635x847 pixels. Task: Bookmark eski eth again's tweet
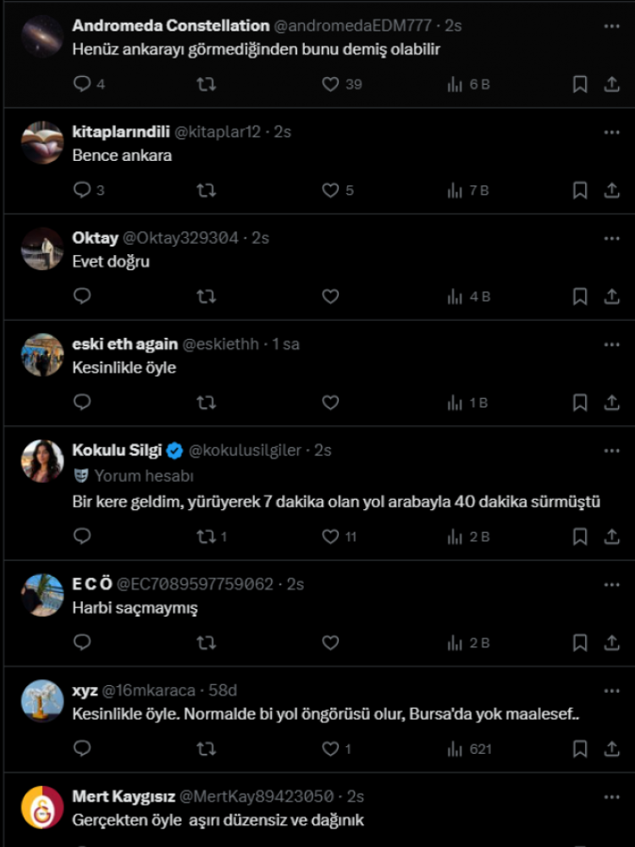pos(580,402)
